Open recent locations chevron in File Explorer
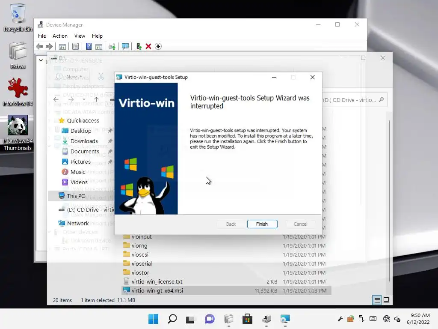The width and height of the screenshot is (438, 329). tap(84, 99)
